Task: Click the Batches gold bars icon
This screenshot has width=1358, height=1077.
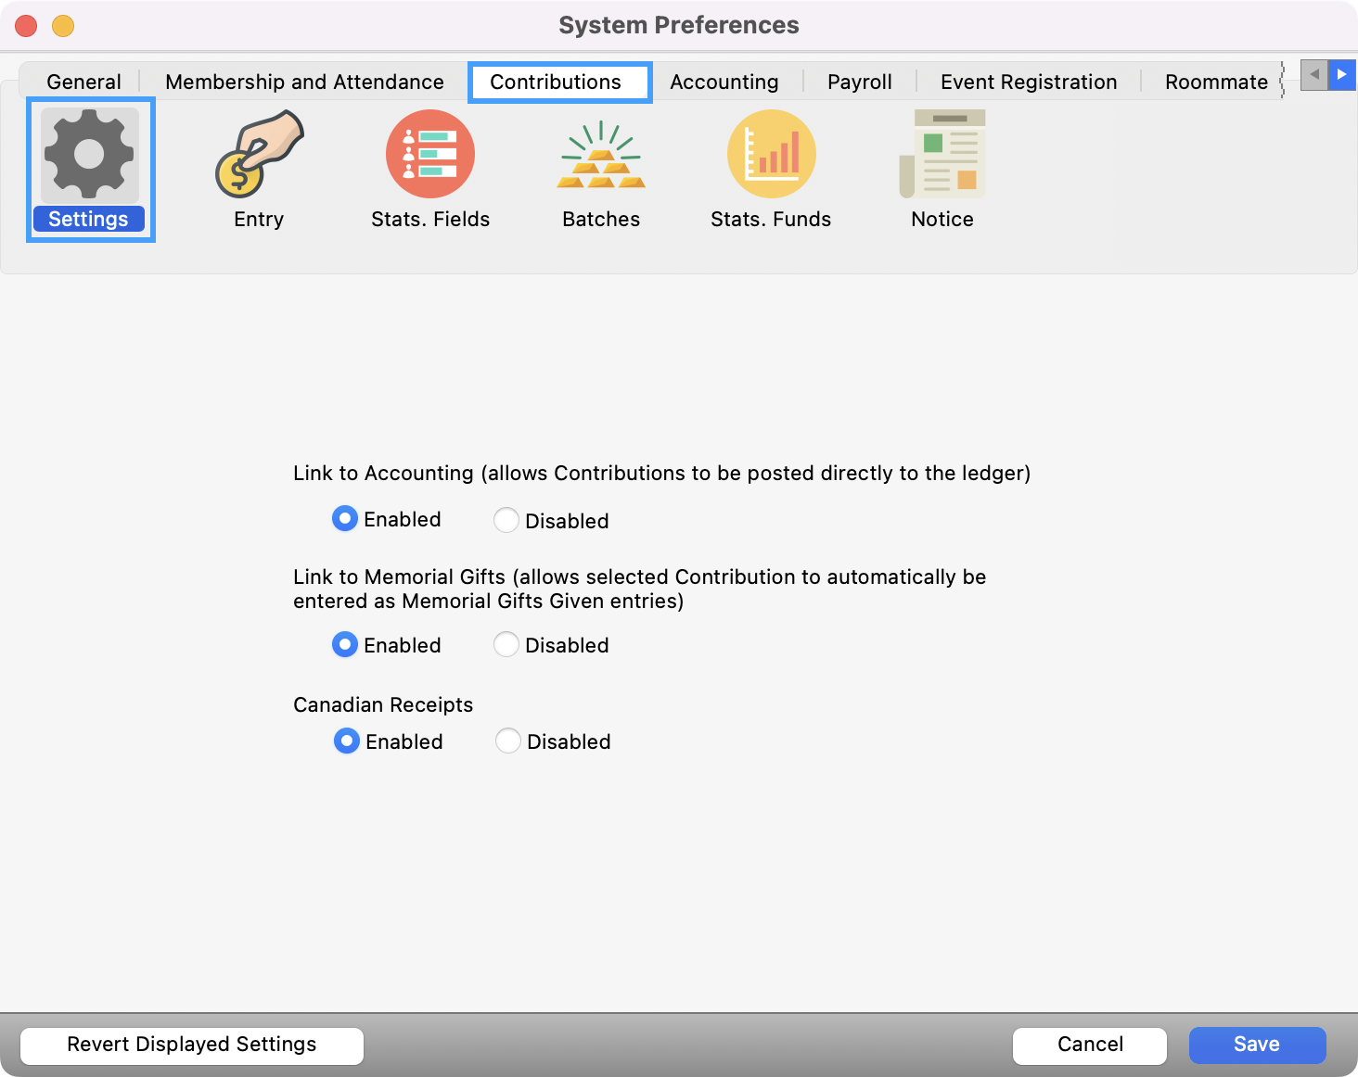Action: (601, 155)
